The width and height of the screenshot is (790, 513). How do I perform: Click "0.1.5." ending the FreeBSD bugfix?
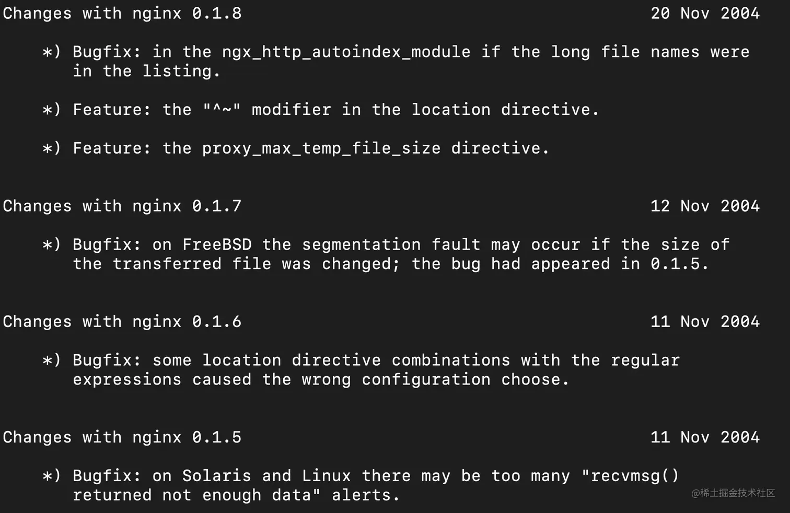coord(679,264)
